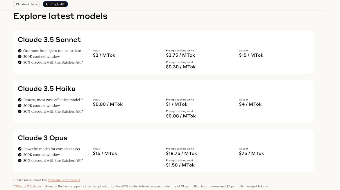The image size is (340, 190).
Task: Select the Anthropic API tab
Action: click(x=55, y=4)
